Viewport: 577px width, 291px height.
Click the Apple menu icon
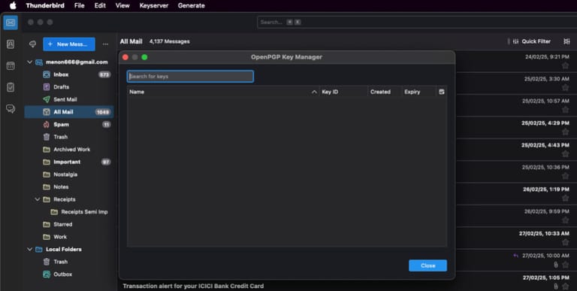tap(13, 5)
